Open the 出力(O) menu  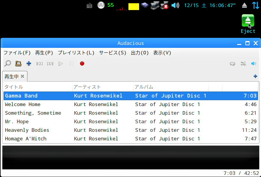pos(140,53)
